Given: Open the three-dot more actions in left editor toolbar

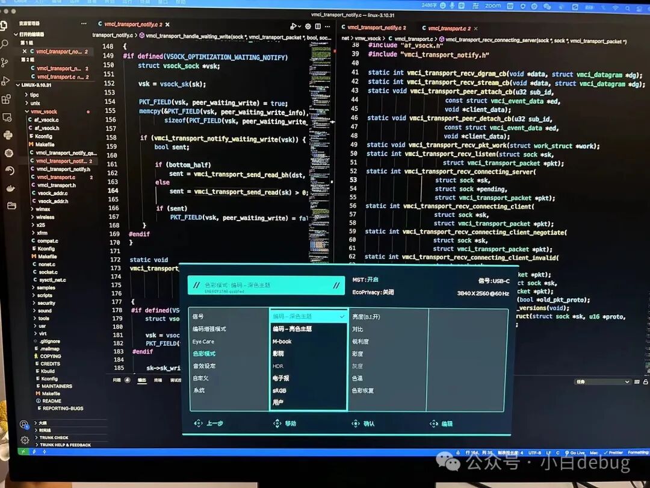Looking at the screenshot, I should coord(327,27).
